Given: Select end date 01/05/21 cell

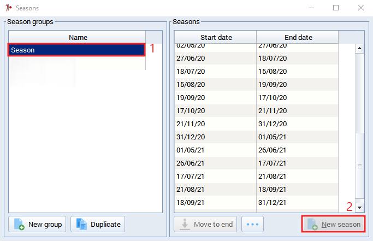Looking at the screenshot, I should pyautogui.click(x=297, y=137).
